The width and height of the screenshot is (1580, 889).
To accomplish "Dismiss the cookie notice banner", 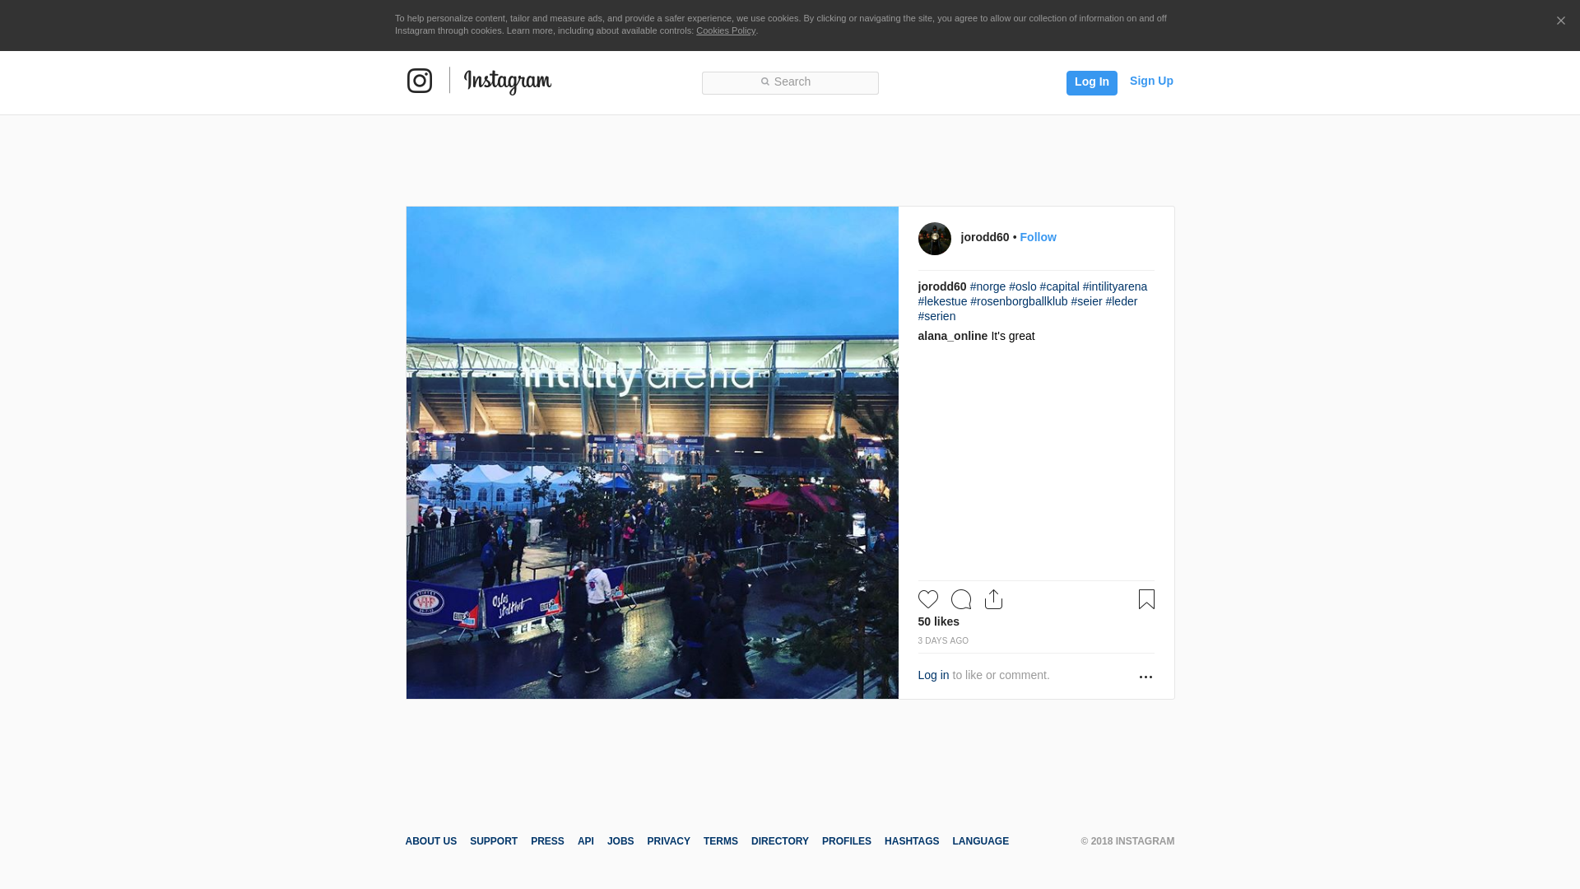I will (1560, 21).
